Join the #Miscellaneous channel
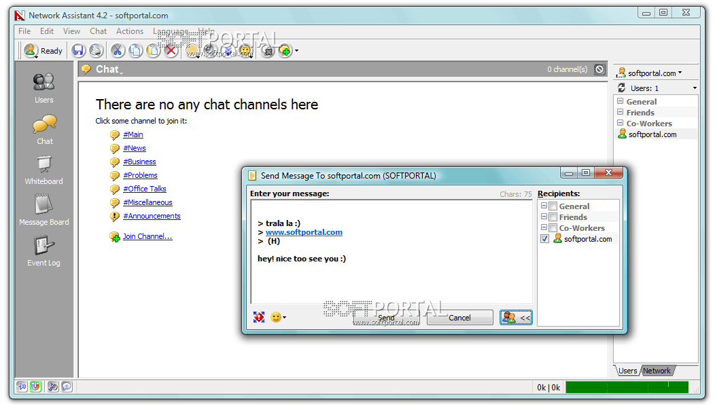The image size is (715, 406). tap(147, 202)
